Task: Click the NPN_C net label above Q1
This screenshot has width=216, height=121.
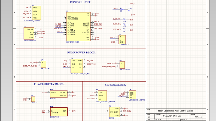Action: click(x=132, y=4)
